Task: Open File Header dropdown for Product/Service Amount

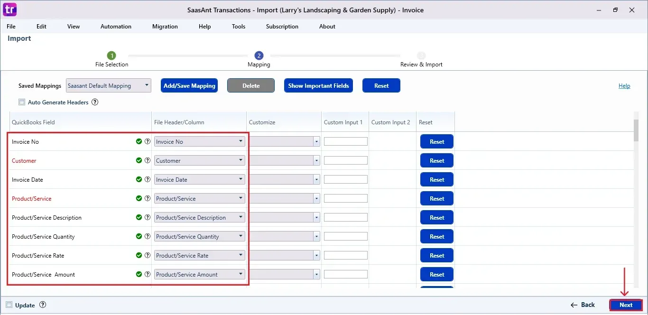Action: coord(199,274)
